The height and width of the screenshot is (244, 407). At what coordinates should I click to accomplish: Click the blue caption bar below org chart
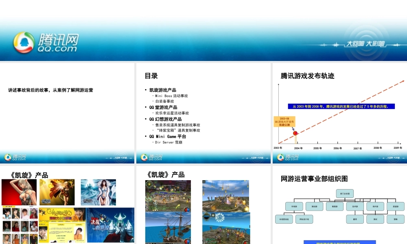tap(339, 242)
